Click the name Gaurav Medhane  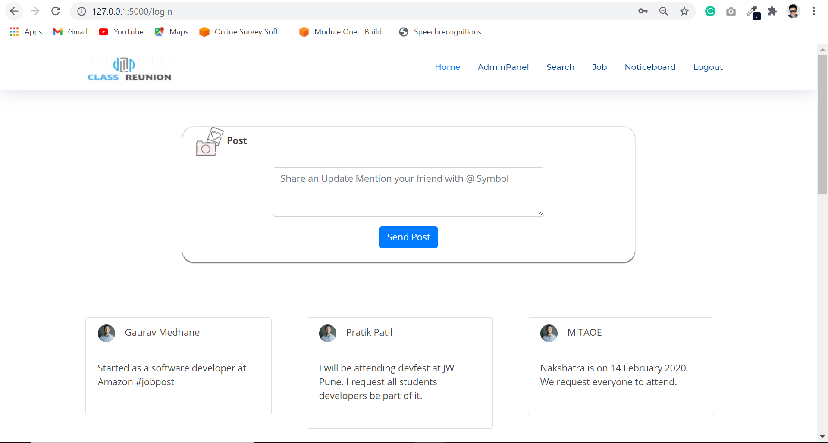tap(162, 332)
